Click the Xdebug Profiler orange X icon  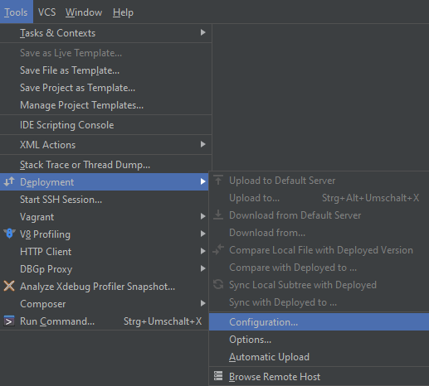(9, 286)
